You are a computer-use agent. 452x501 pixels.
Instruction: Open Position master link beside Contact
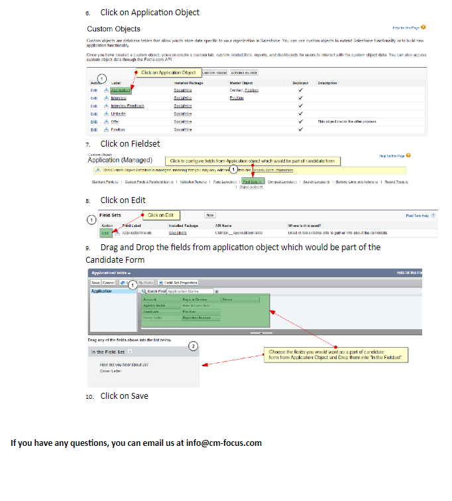click(x=252, y=90)
